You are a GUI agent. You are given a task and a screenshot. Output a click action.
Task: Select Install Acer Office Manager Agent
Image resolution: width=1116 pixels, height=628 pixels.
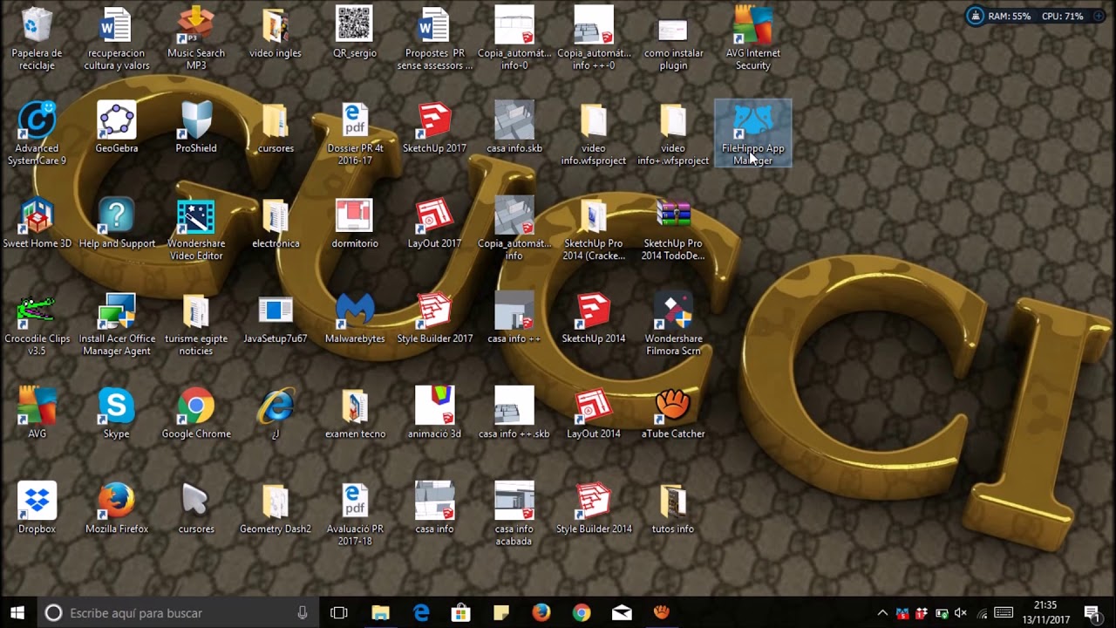pos(117,324)
